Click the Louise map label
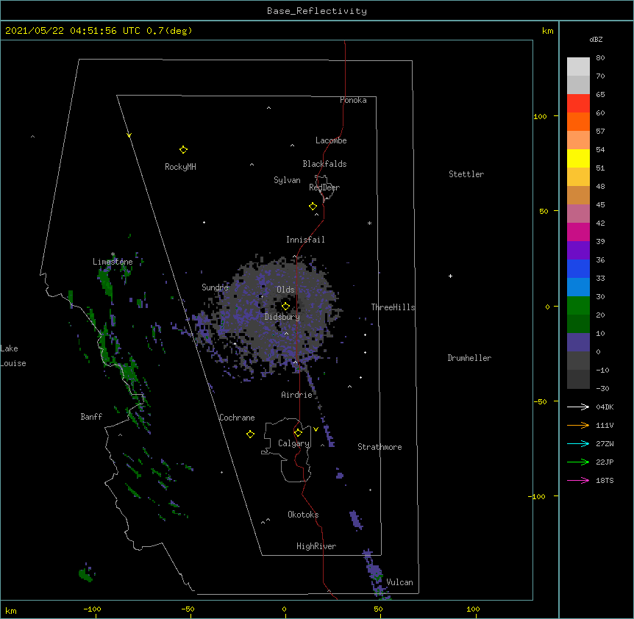 (x=13, y=363)
